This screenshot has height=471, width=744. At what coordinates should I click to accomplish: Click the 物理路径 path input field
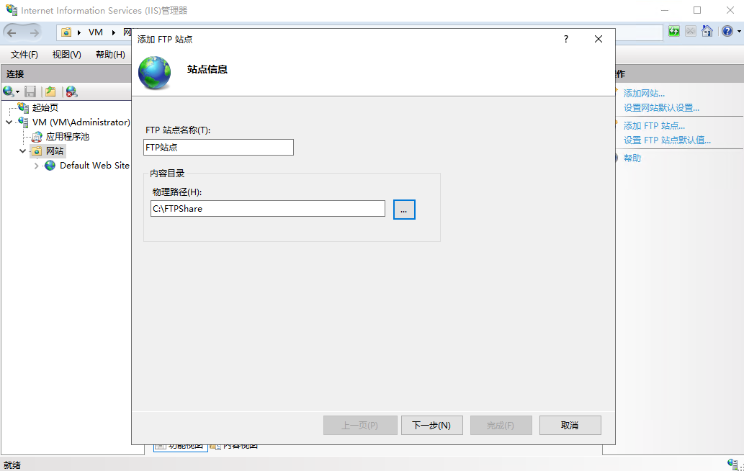click(x=268, y=209)
